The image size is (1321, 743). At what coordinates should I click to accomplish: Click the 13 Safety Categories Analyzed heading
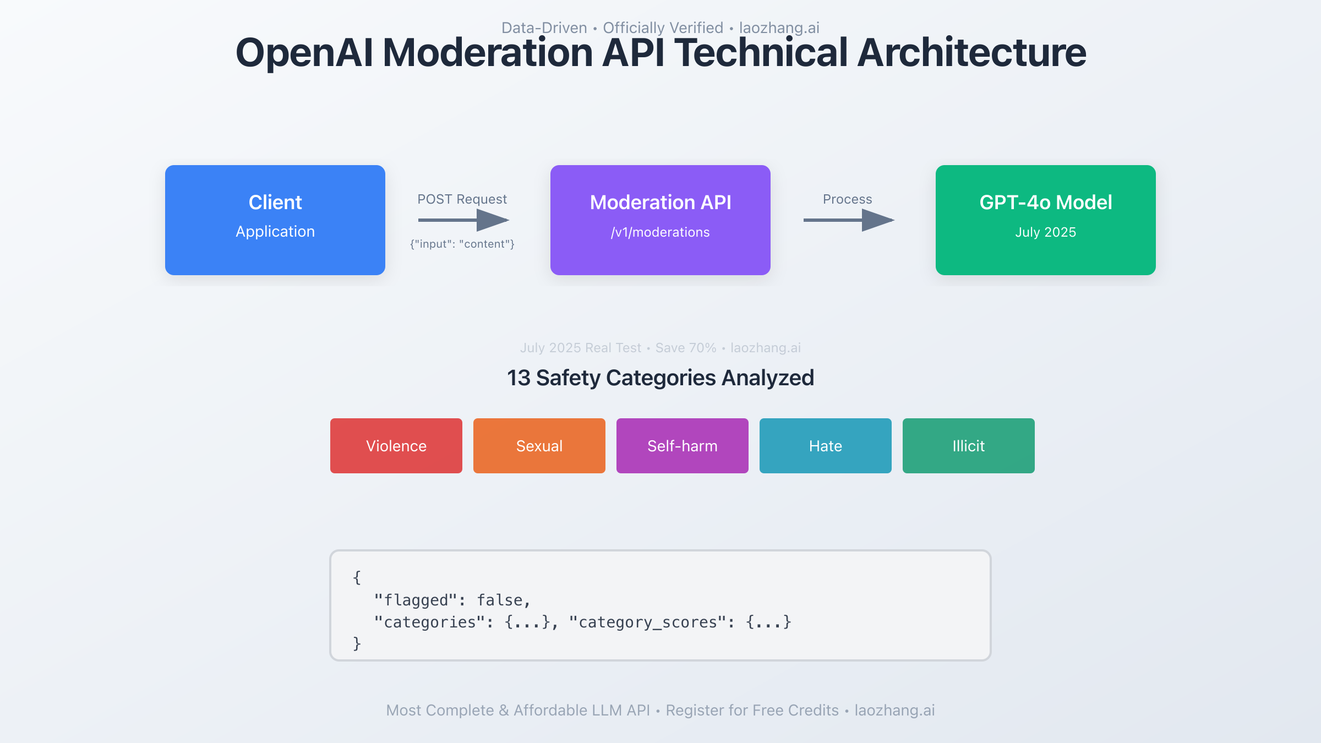660,378
